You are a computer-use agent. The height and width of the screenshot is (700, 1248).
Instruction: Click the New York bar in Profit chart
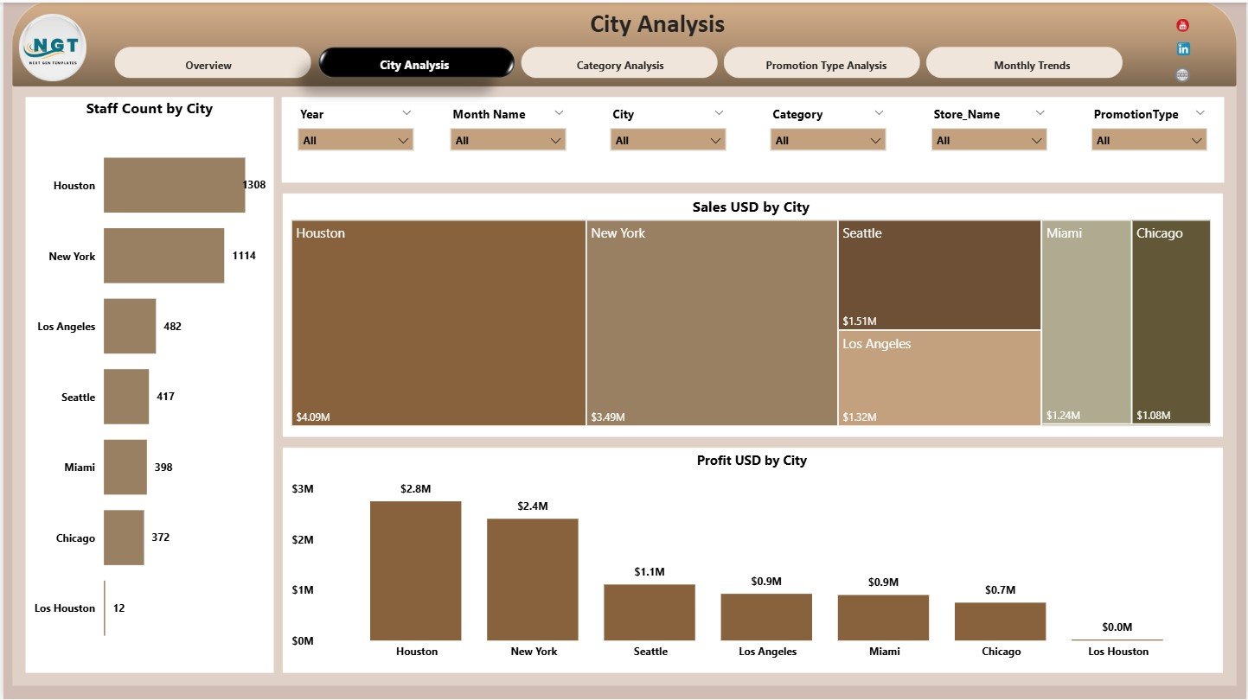coord(533,579)
